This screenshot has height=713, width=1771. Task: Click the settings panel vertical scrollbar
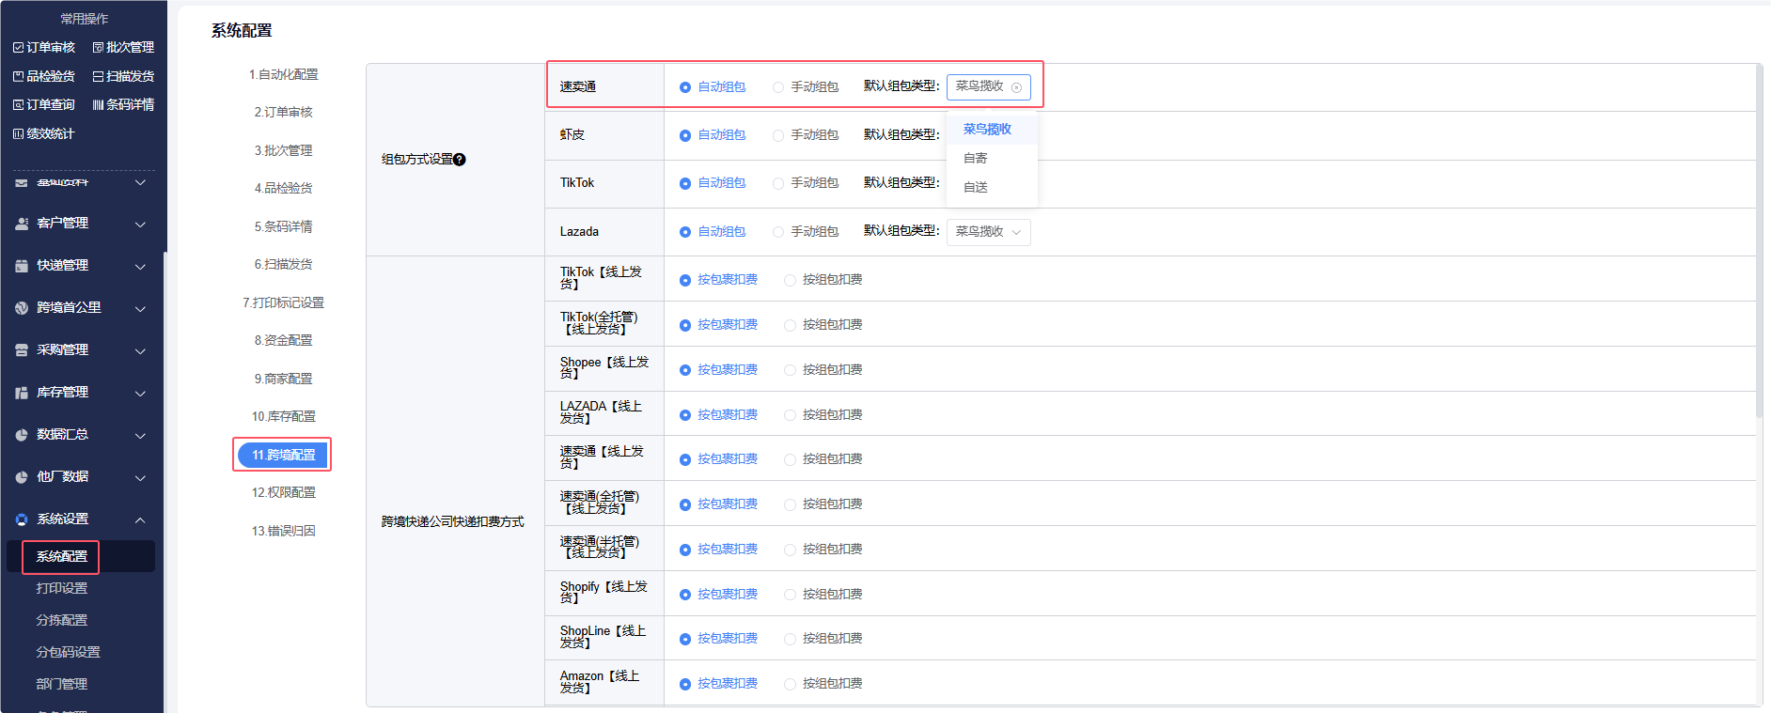pyautogui.click(x=1759, y=244)
